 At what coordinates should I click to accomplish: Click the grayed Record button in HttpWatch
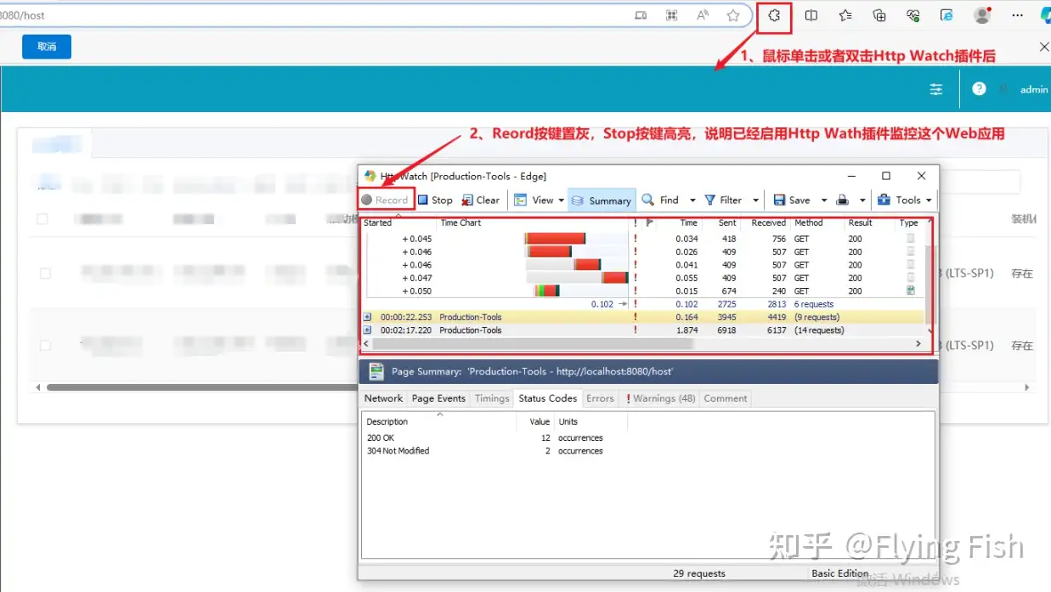(386, 200)
